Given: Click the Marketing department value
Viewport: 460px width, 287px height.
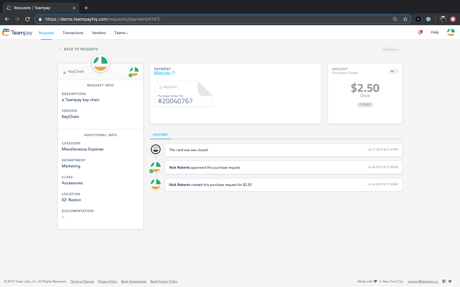Looking at the screenshot, I should click(71, 166).
